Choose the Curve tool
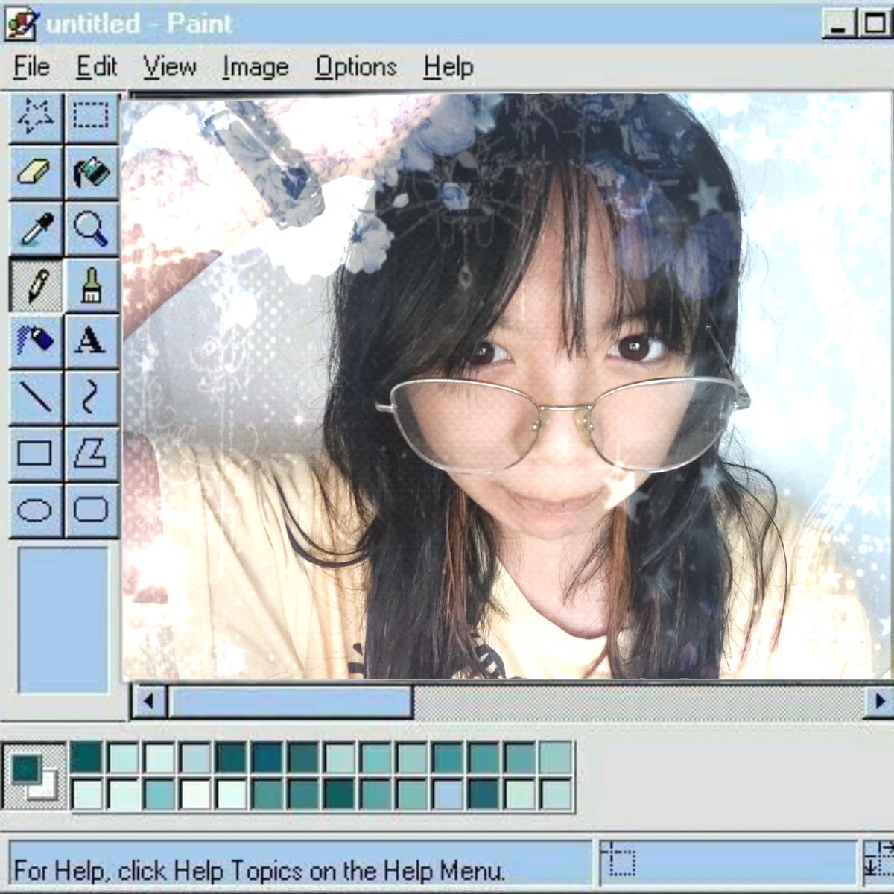The image size is (894, 894). [92, 396]
